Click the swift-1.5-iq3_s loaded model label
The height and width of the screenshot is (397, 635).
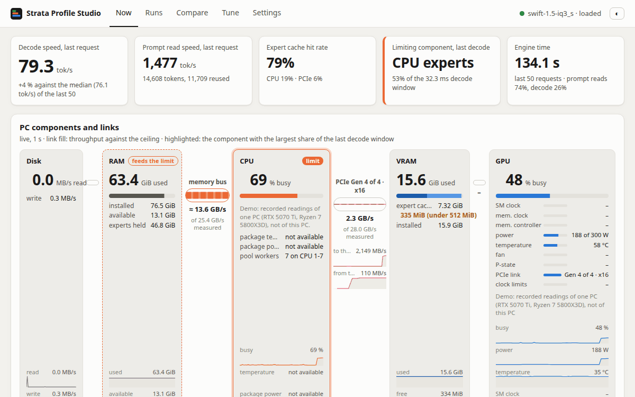(564, 13)
